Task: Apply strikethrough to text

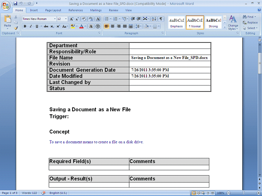Action: point(46,26)
